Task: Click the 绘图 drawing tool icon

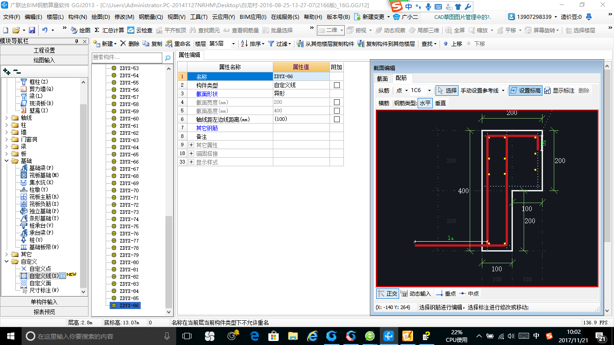Action: coord(74,30)
